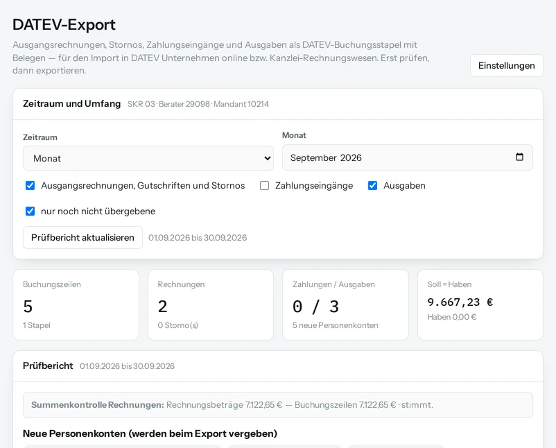Focus the September 2026 month input
Viewport: 556px width, 448px height.
pyautogui.click(x=408, y=157)
